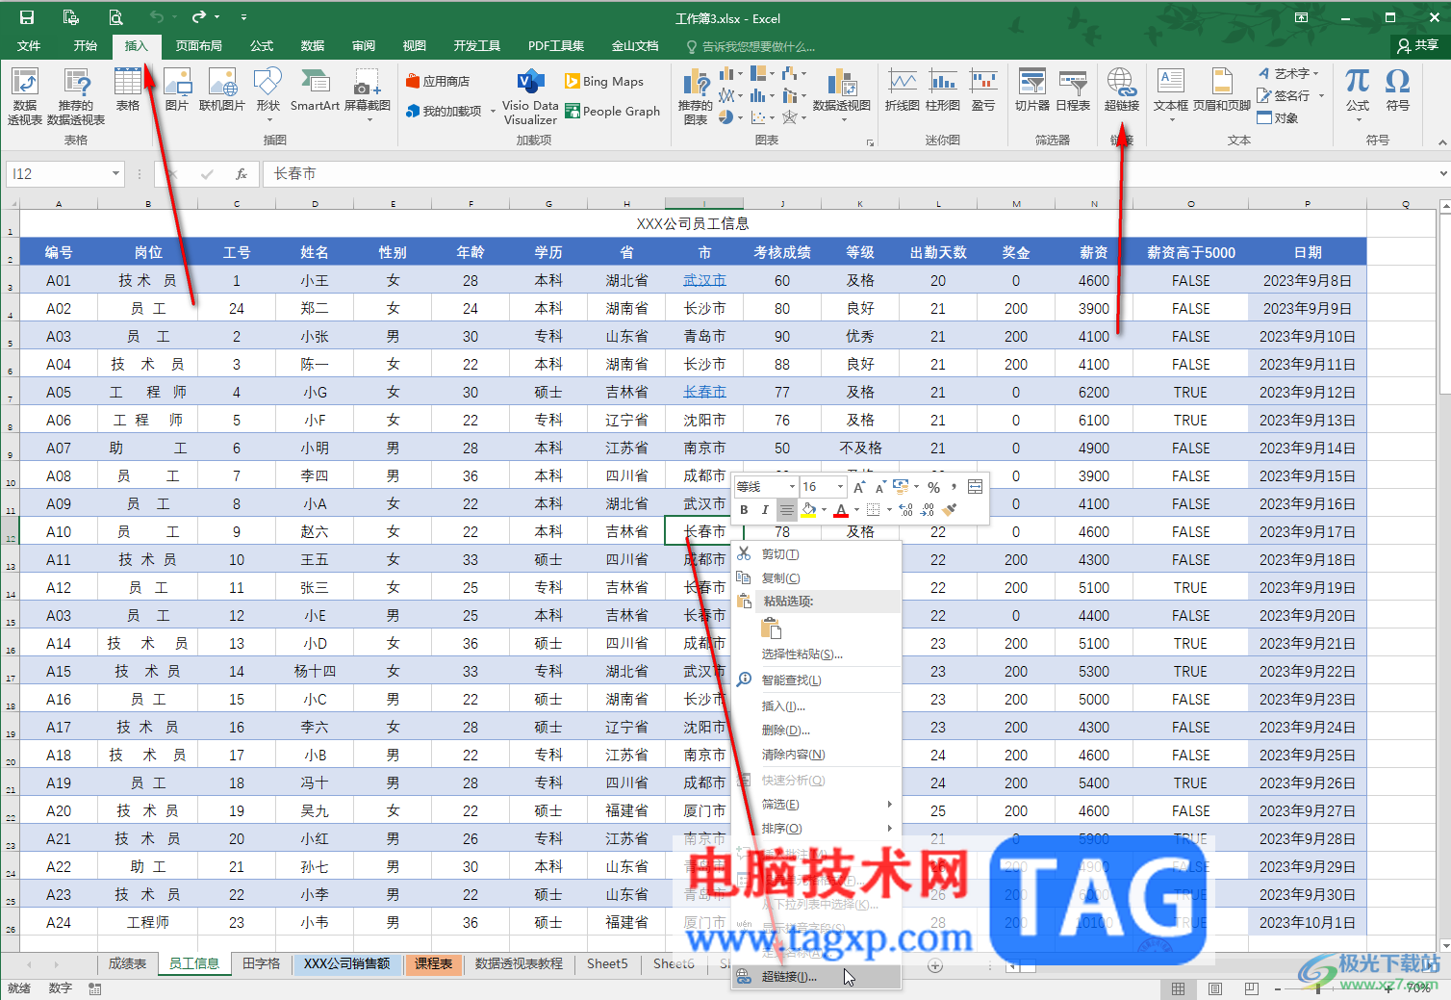Toggle center alignment in mini toolbar
1451x1000 pixels.
tap(787, 510)
